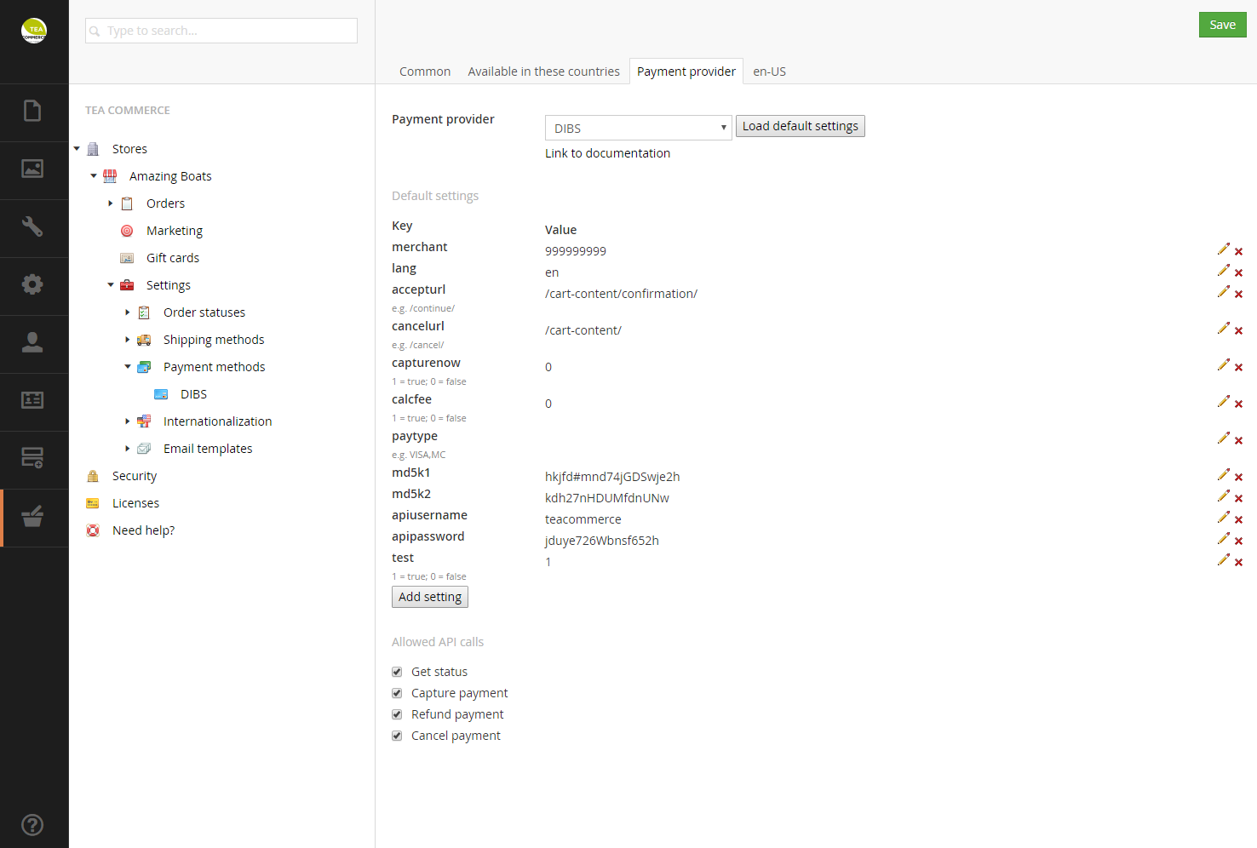Click the Email templates tree label
The width and height of the screenshot is (1257, 848).
pyautogui.click(x=208, y=449)
